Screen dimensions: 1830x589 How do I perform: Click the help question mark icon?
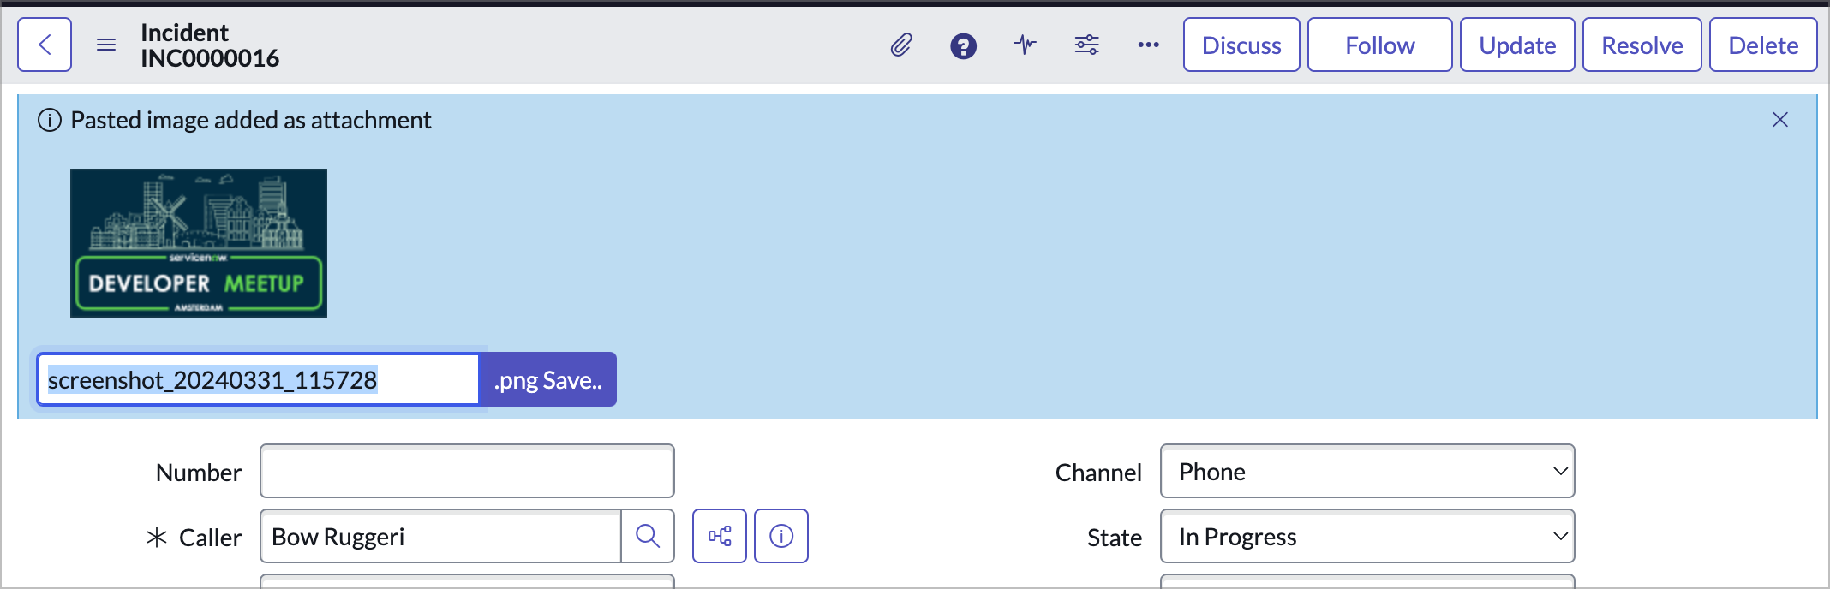click(963, 45)
